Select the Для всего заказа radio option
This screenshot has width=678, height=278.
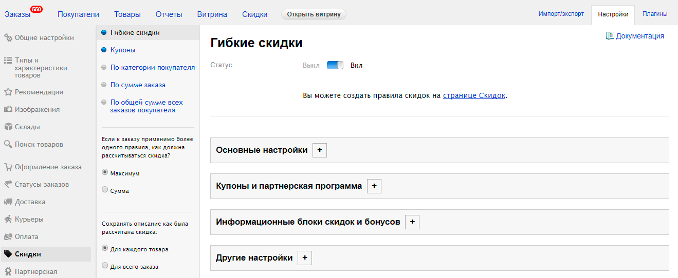coord(105,266)
